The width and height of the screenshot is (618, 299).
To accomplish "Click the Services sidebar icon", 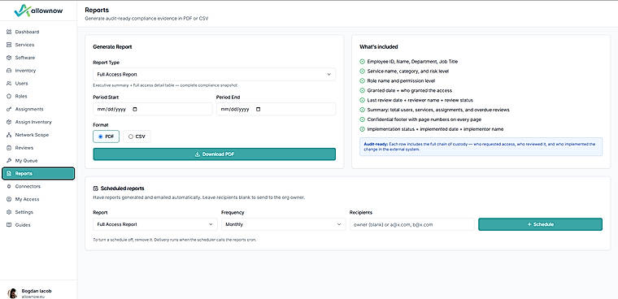I will 9,45.
